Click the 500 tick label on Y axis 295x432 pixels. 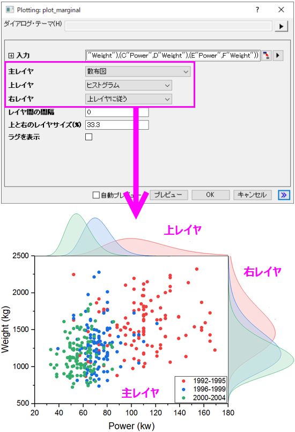23,404
